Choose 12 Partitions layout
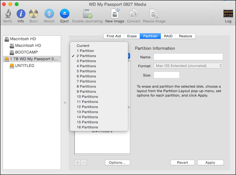The width and height of the screenshot is (236, 175). coord(99,107)
